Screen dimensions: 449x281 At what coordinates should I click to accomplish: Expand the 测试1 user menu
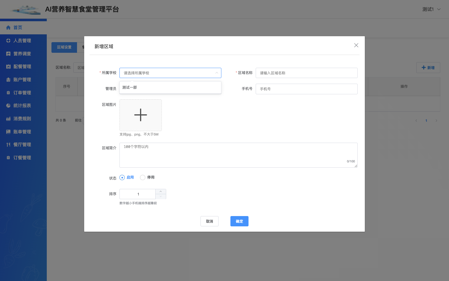click(x=432, y=9)
